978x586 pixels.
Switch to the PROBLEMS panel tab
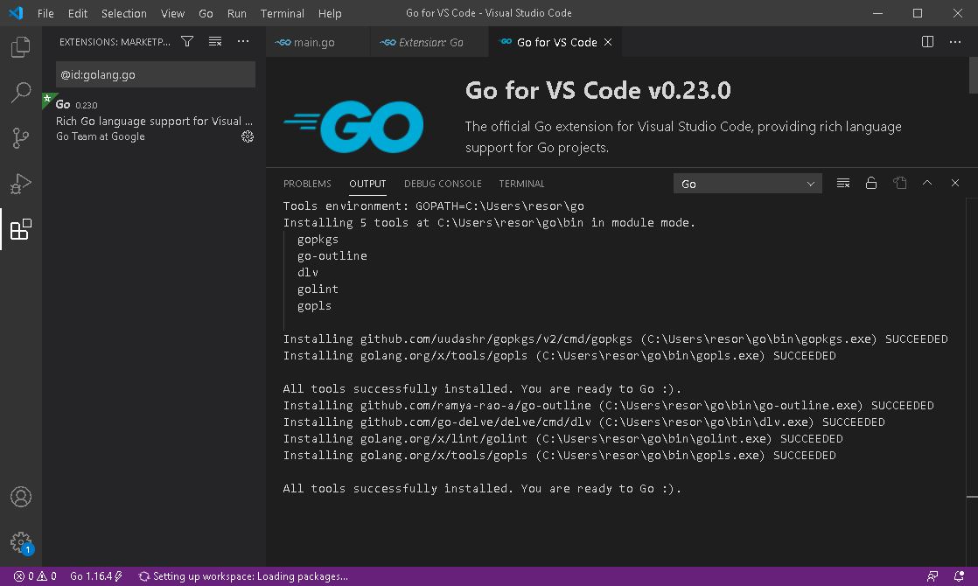click(307, 184)
